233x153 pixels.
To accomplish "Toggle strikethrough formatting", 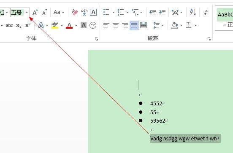I will click(9, 26).
